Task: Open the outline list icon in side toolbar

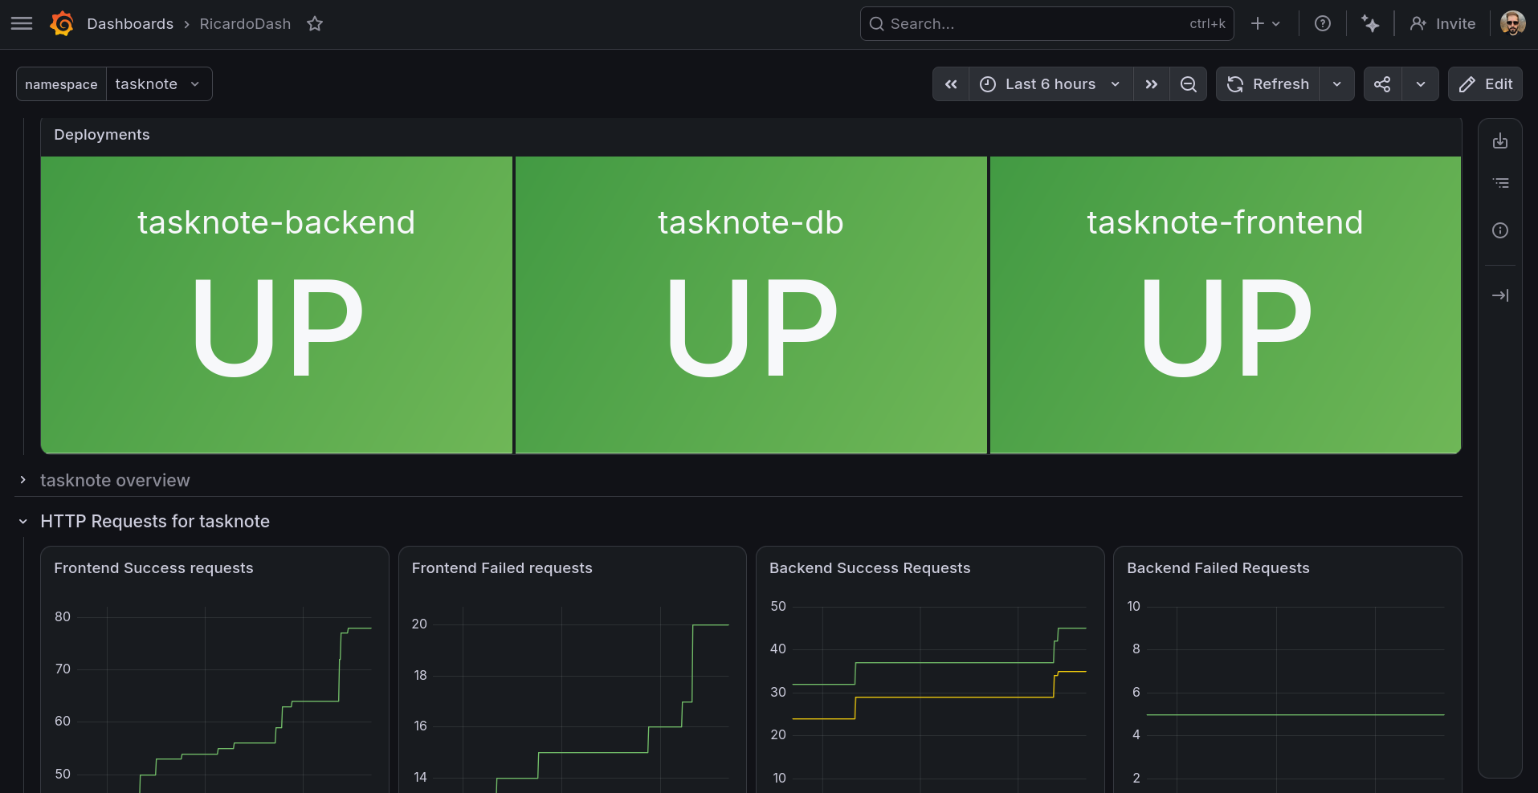Action: (1500, 184)
